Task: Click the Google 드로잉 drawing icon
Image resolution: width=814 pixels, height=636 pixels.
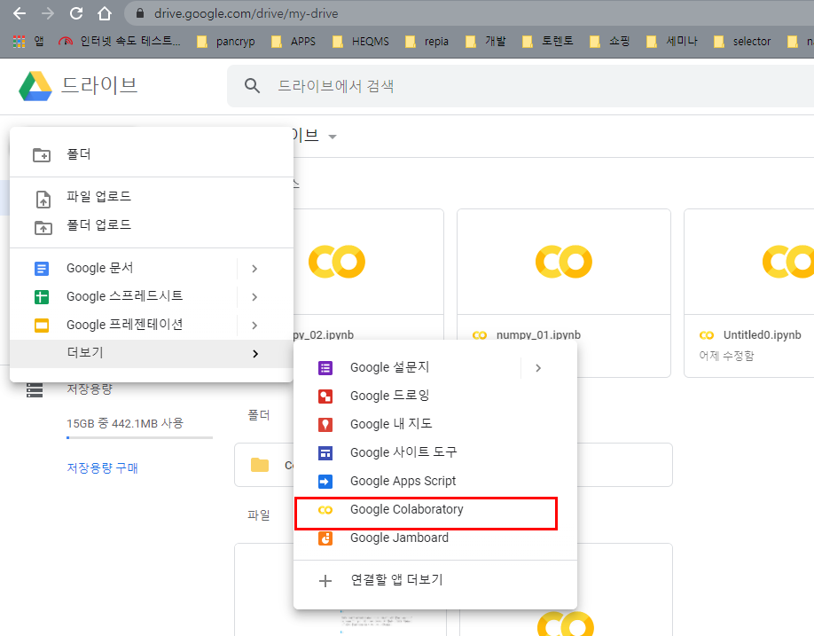Action: 325,396
